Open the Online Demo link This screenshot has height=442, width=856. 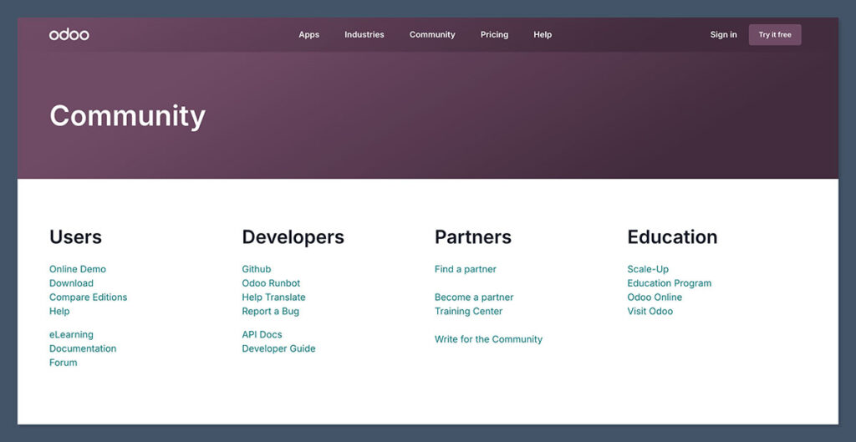point(78,269)
